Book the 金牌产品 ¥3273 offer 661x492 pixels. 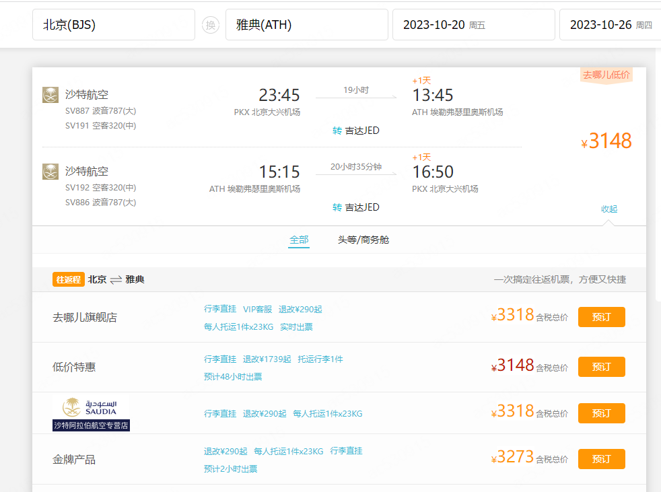coord(601,459)
